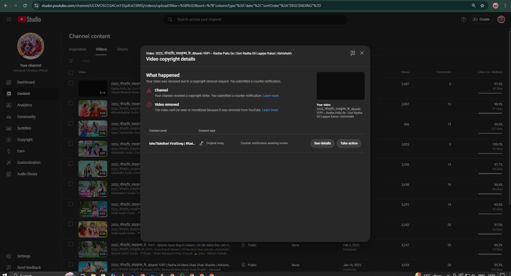Viewport: 511px width, 276px height.
Task: Check the box for the 4:01 video row
Action: click(71, 143)
